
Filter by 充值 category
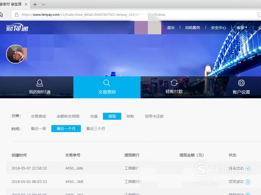(94, 116)
